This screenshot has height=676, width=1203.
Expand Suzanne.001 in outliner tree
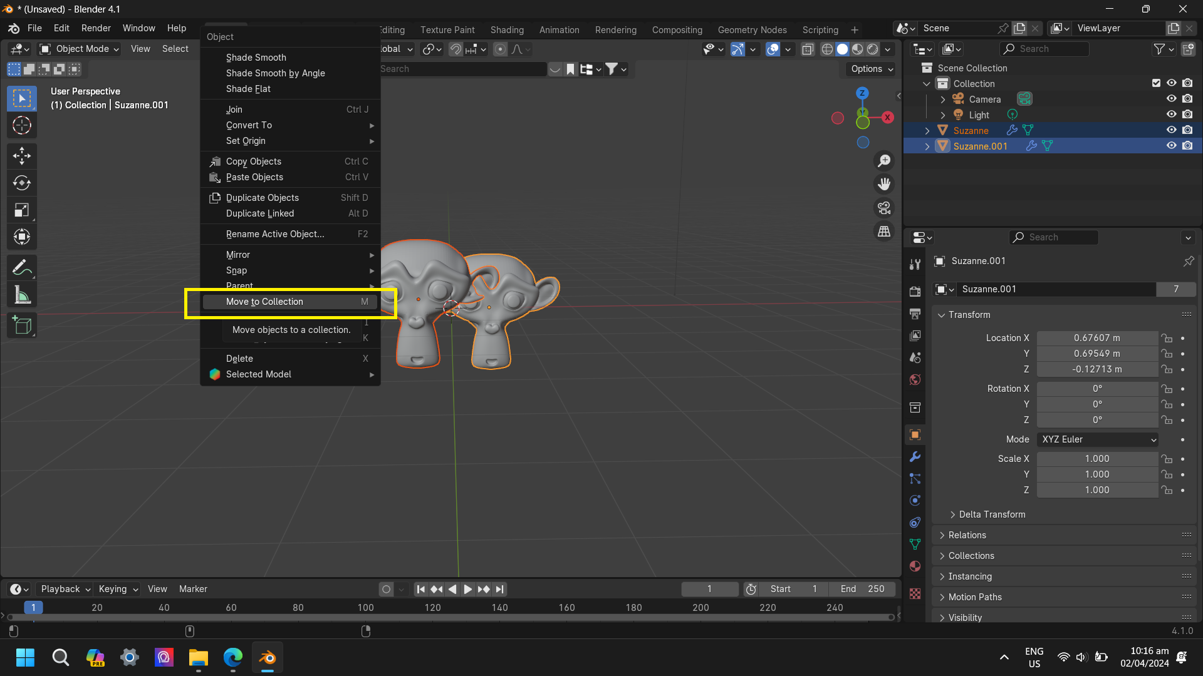tap(927, 146)
